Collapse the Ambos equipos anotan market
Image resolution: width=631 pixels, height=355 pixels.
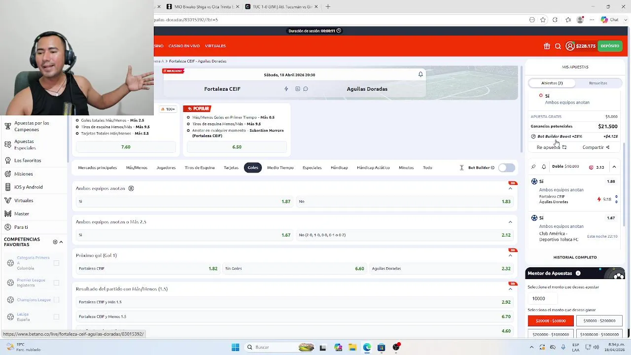(510, 188)
